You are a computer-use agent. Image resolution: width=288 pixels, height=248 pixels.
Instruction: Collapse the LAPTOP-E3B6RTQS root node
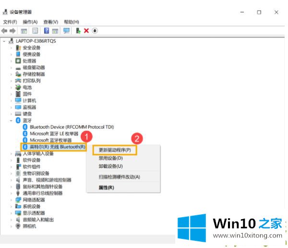click(4, 41)
